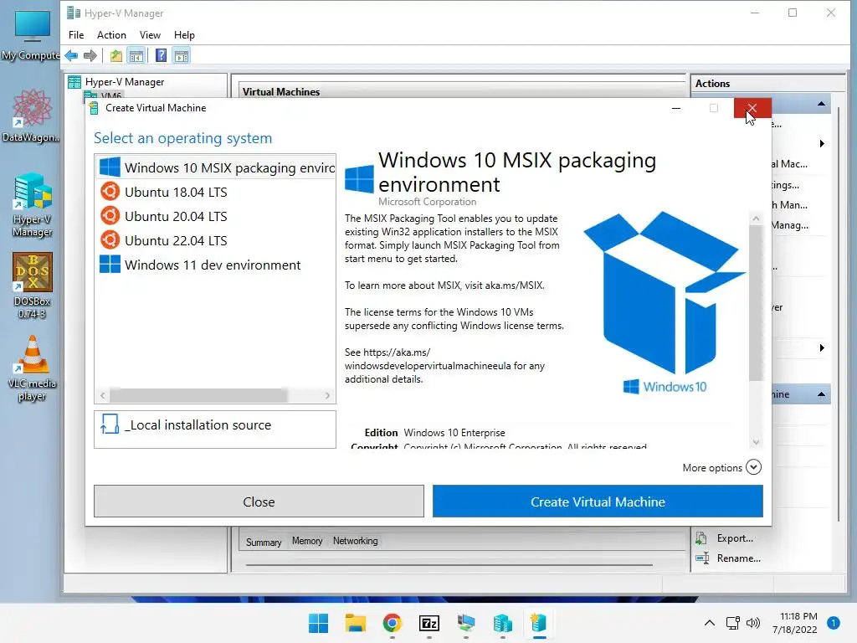Screen dimensions: 857x643
Task: Click the description pane vertical scrollbar thumb
Action: [x=756, y=303]
